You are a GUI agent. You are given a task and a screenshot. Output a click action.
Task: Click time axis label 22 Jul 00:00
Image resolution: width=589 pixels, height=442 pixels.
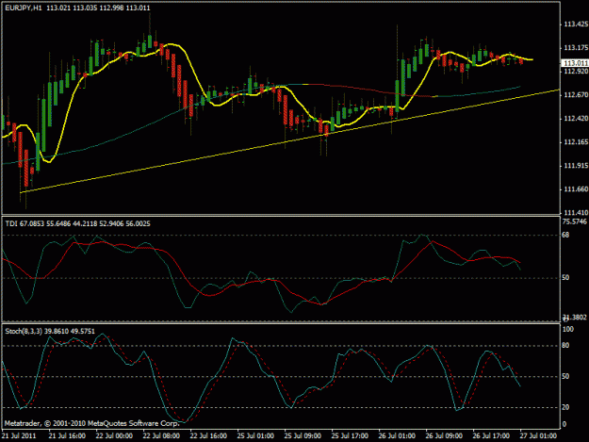click(x=114, y=435)
